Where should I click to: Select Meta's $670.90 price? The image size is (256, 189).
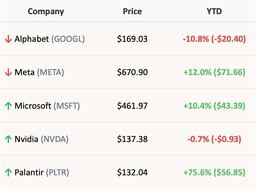click(x=132, y=72)
